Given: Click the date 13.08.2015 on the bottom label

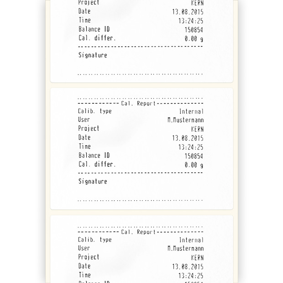Looking at the screenshot, I should click(188, 267).
